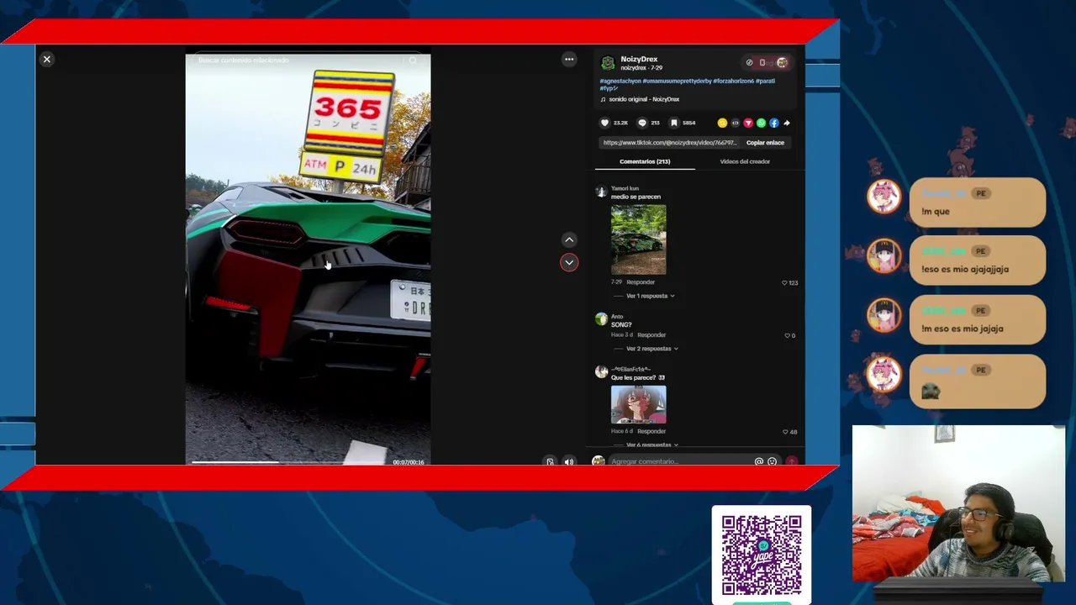
Task: Select the TikTok video URL field
Action: tap(670, 143)
